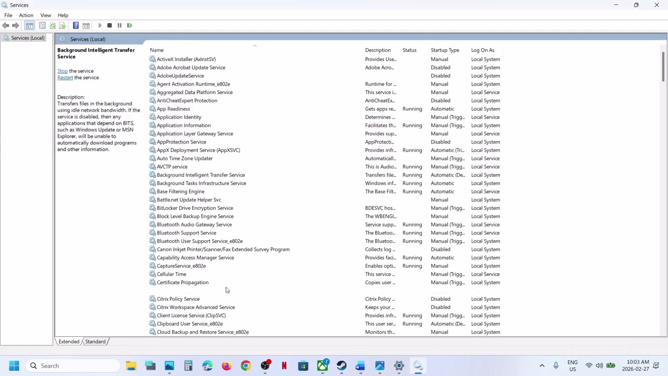The image size is (668, 376).
Task: Click the Restart the service link
Action: coord(65,77)
